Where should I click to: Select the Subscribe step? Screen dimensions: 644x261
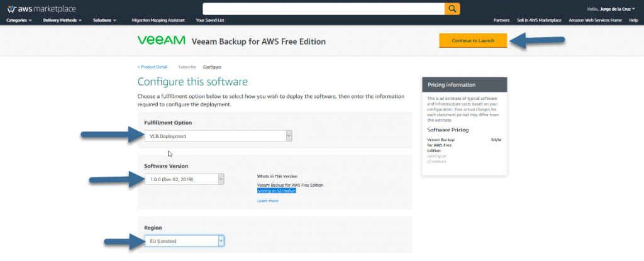point(187,67)
